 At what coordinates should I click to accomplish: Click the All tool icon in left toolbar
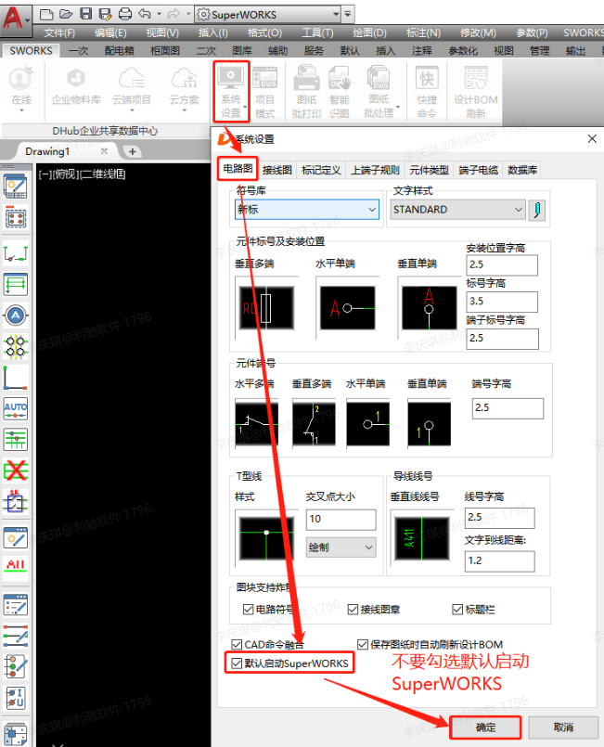[16, 565]
